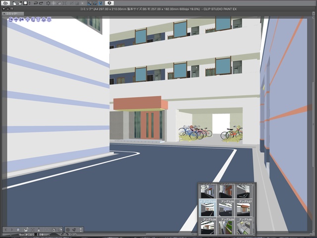Click the clear/delete spinner-shaped icon
Image resolution: width=317 pixels, height=238 pixels.
[x=48, y=3]
